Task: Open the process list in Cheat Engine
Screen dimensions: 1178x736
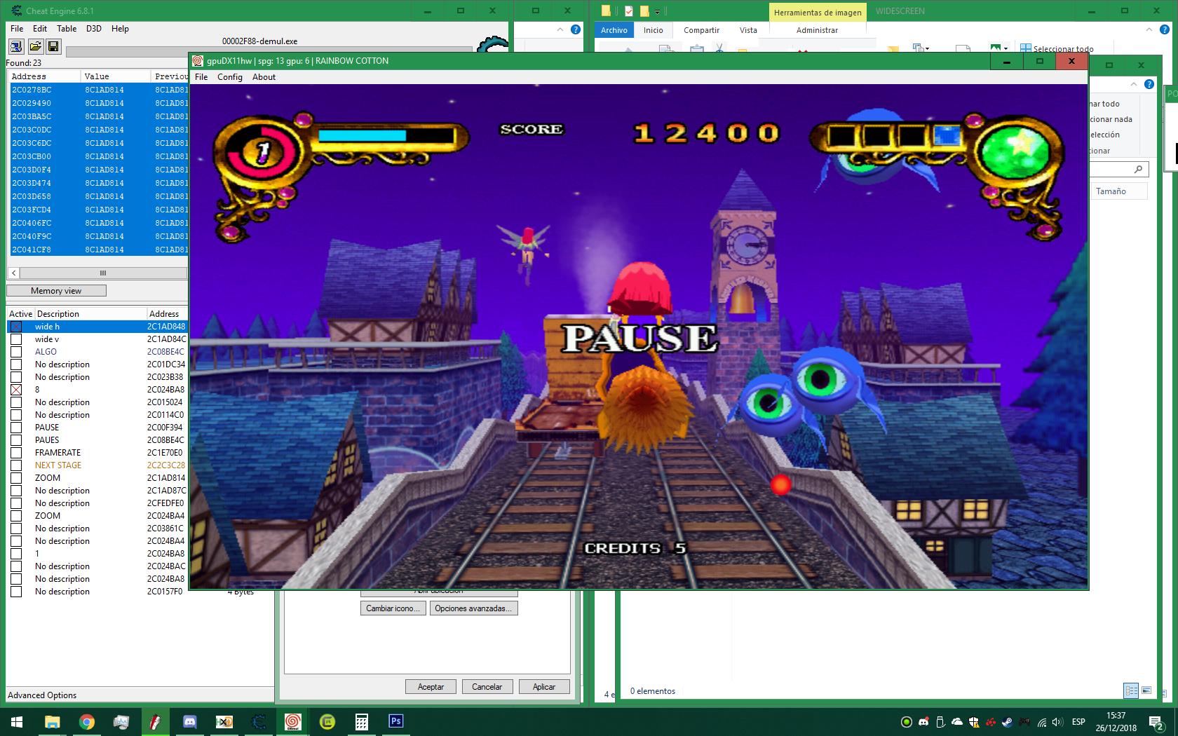Action: (x=16, y=46)
